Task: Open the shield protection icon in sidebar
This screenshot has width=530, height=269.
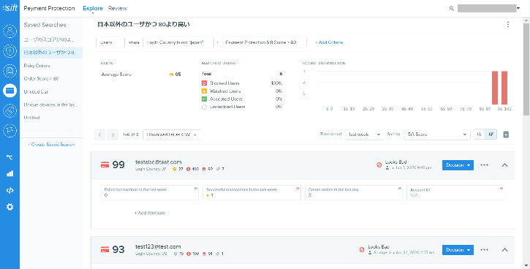Action: (10, 51)
